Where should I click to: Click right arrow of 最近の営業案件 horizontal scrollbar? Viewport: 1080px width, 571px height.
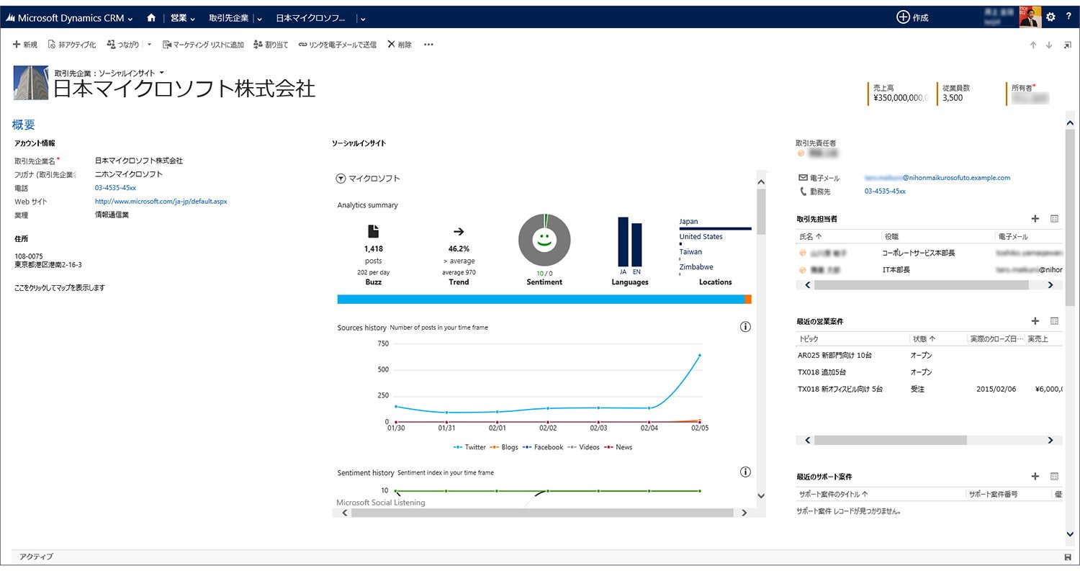pyautogui.click(x=1050, y=440)
